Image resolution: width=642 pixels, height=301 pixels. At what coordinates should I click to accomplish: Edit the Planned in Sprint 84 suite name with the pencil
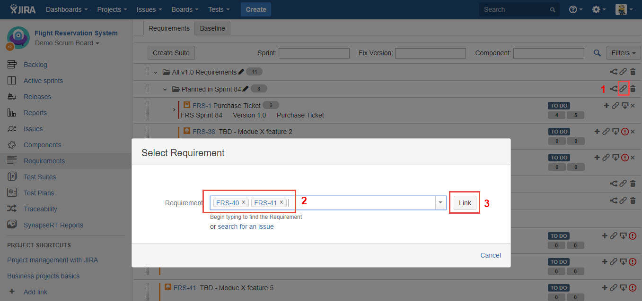point(245,89)
